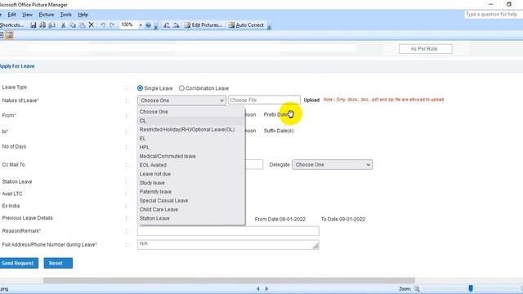Image resolution: width=523 pixels, height=294 pixels.
Task: Go to next picture arrow in status bar
Action: click(266, 288)
